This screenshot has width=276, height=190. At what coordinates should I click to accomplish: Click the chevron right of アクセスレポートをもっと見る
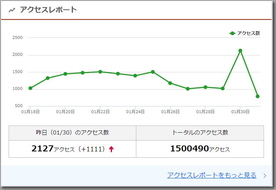pos(265,175)
